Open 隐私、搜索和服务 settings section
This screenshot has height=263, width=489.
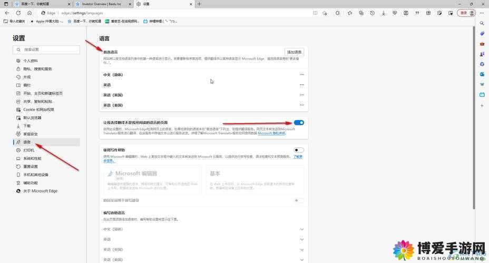tap(46, 69)
